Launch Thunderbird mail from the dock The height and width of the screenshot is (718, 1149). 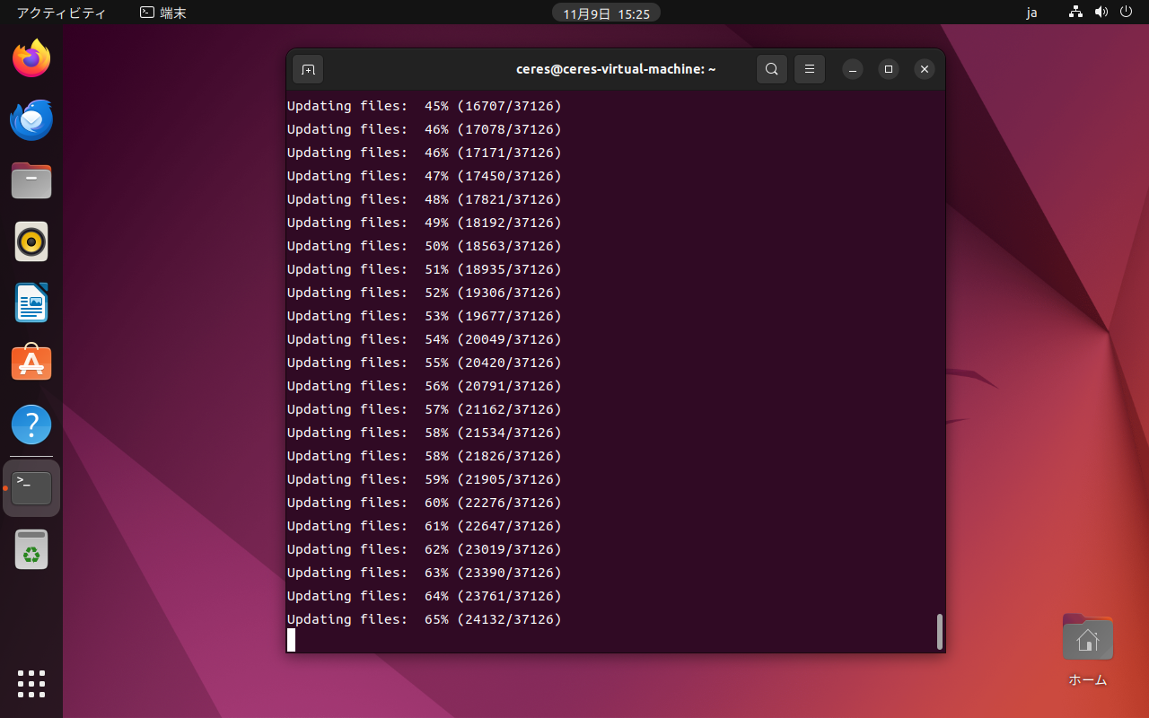point(31,119)
